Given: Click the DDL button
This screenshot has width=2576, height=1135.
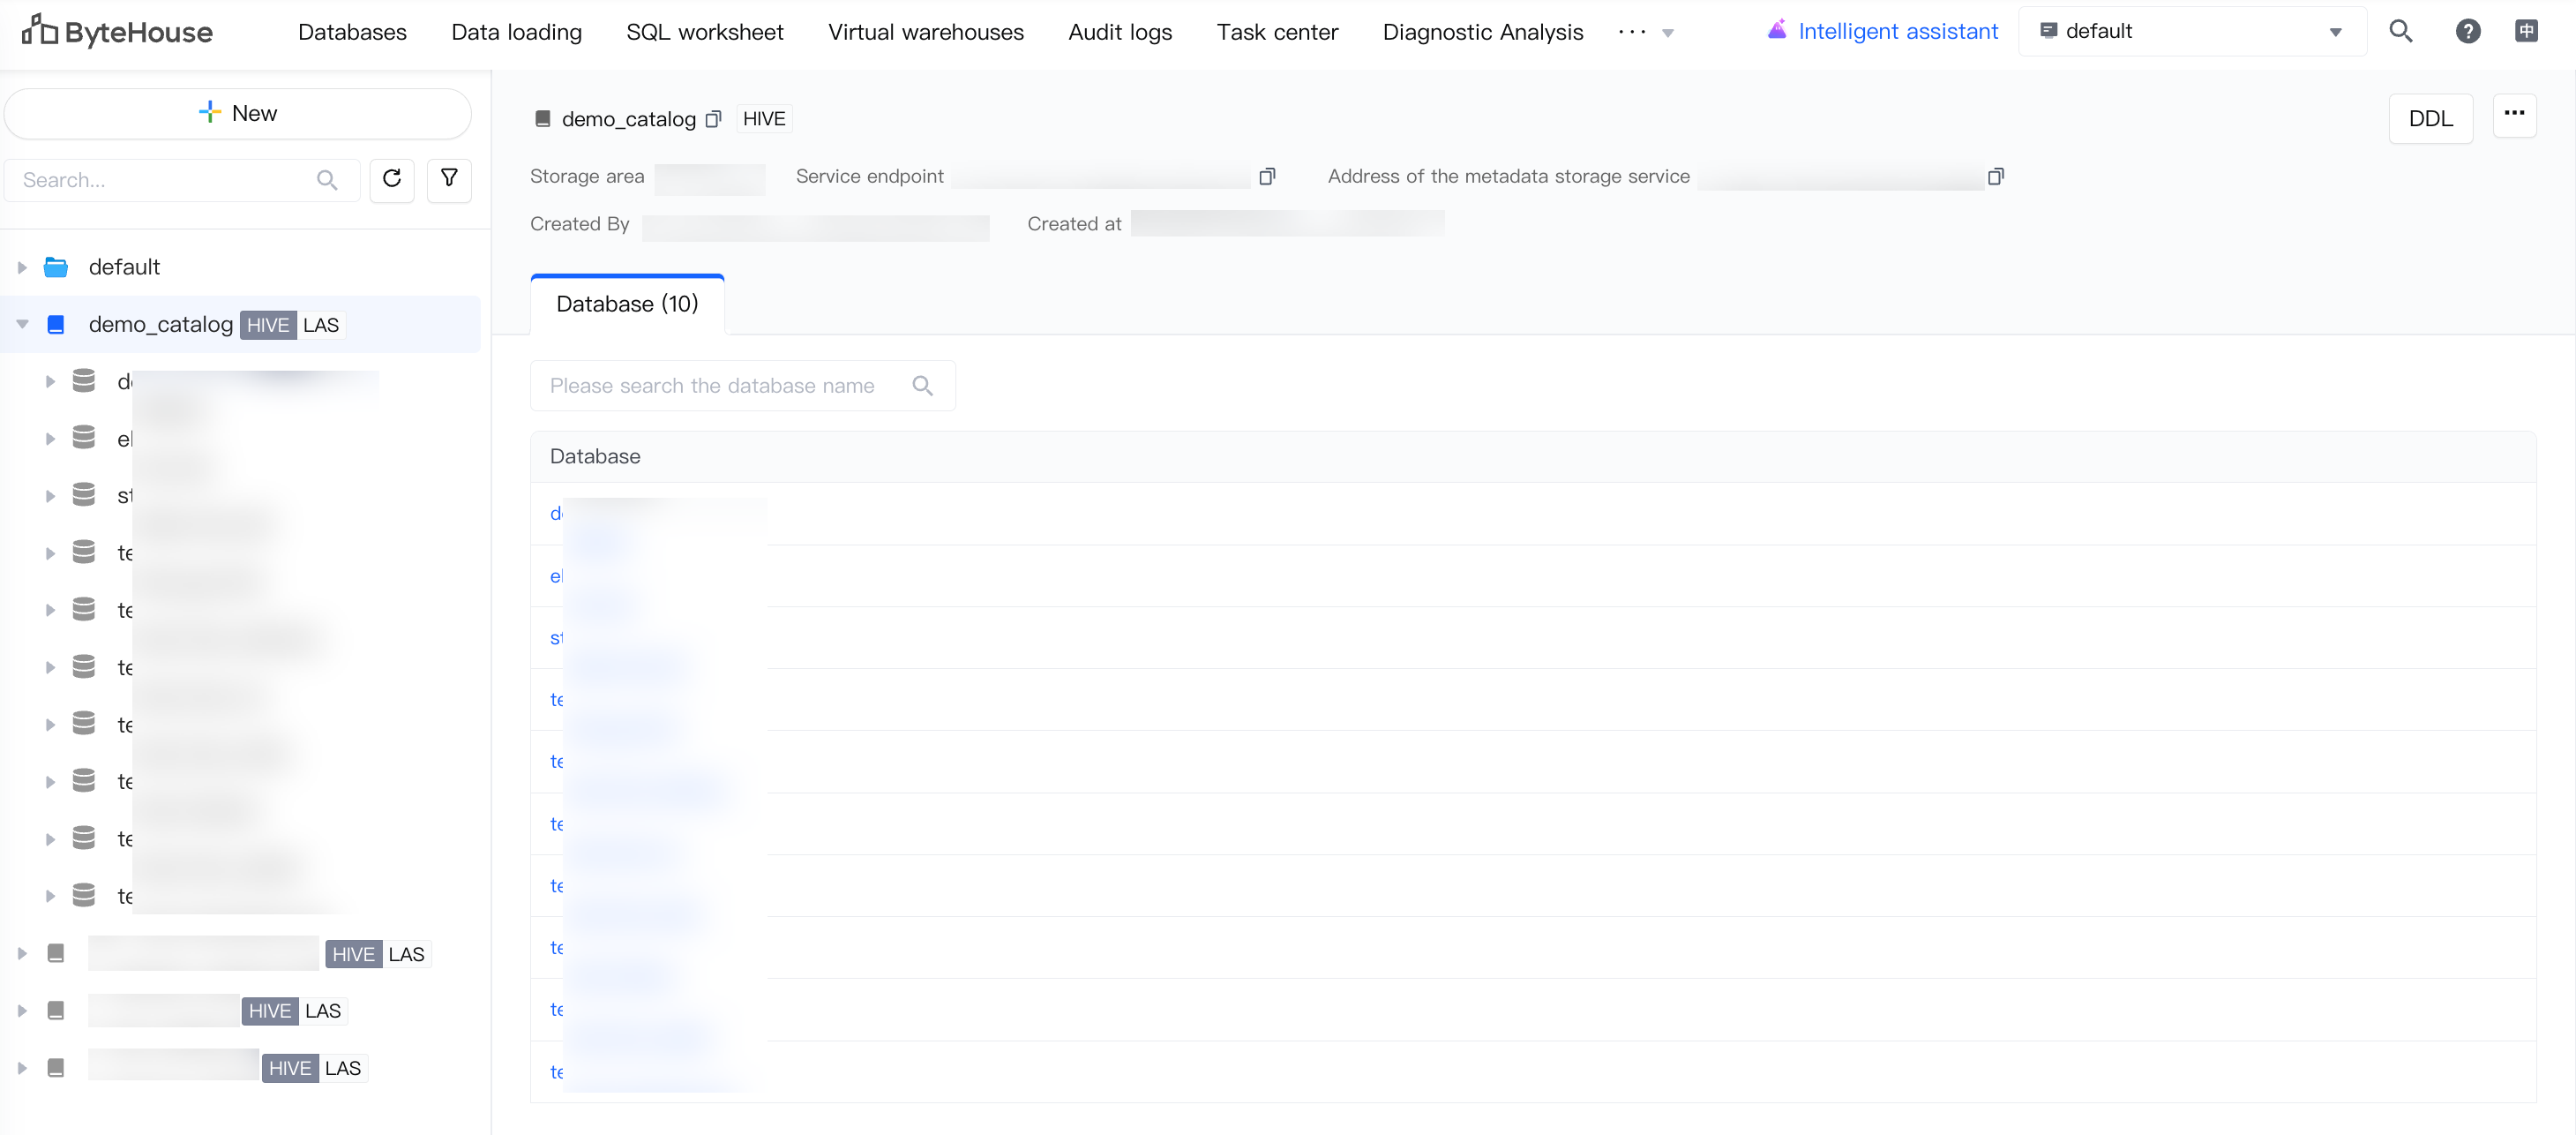Looking at the screenshot, I should click(x=2430, y=119).
